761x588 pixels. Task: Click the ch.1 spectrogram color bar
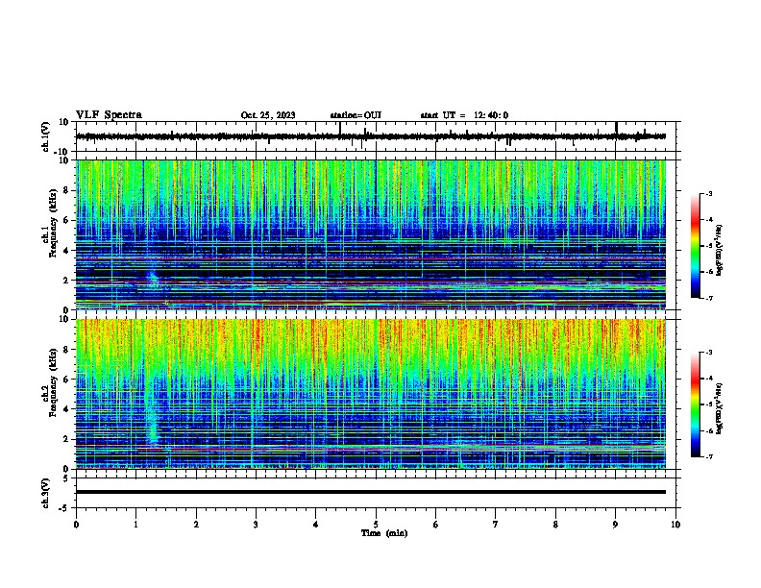pyautogui.click(x=696, y=246)
